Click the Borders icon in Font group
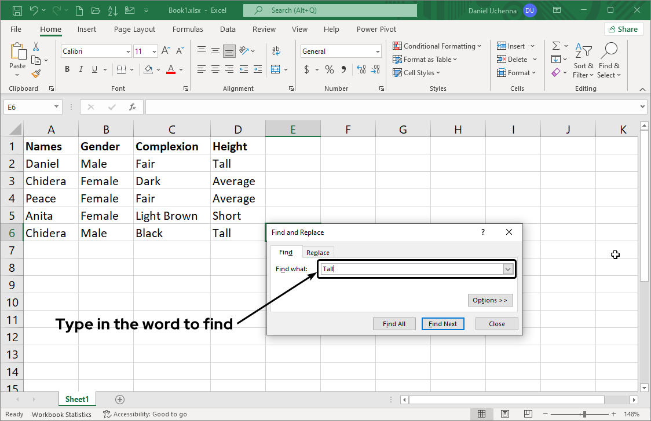The width and height of the screenshot is (651, 421). click(120, 69)
